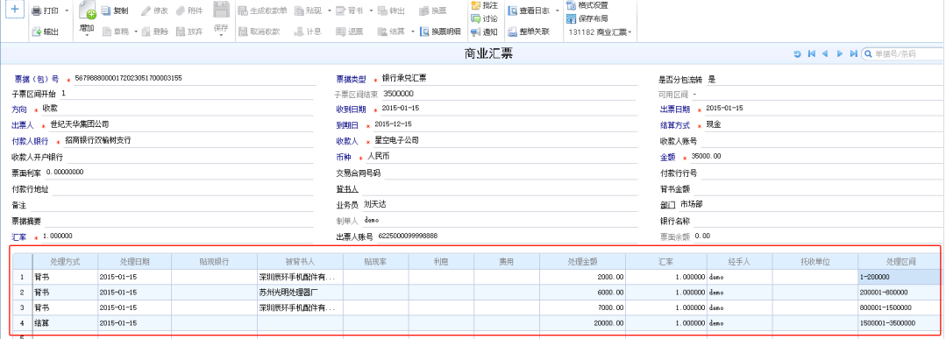946x339 pixels.
Task: Click the 输出 export icon
Action: 36,32
